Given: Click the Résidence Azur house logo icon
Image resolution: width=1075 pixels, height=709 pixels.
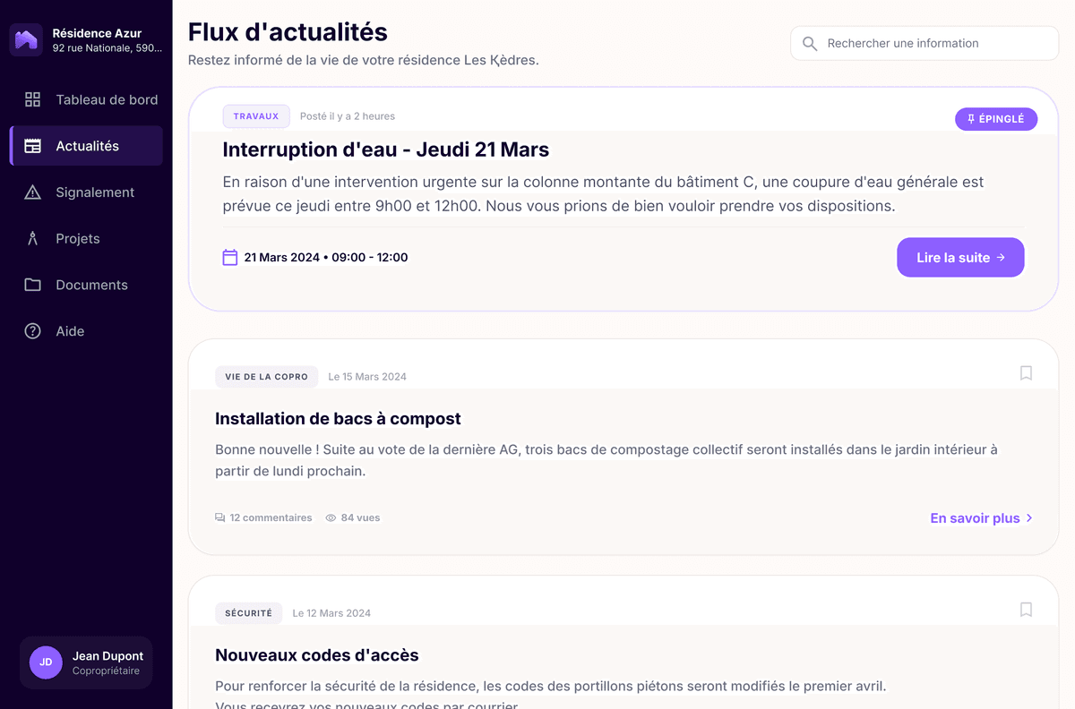Looking at the screenshot, I should tap(26, 40).
